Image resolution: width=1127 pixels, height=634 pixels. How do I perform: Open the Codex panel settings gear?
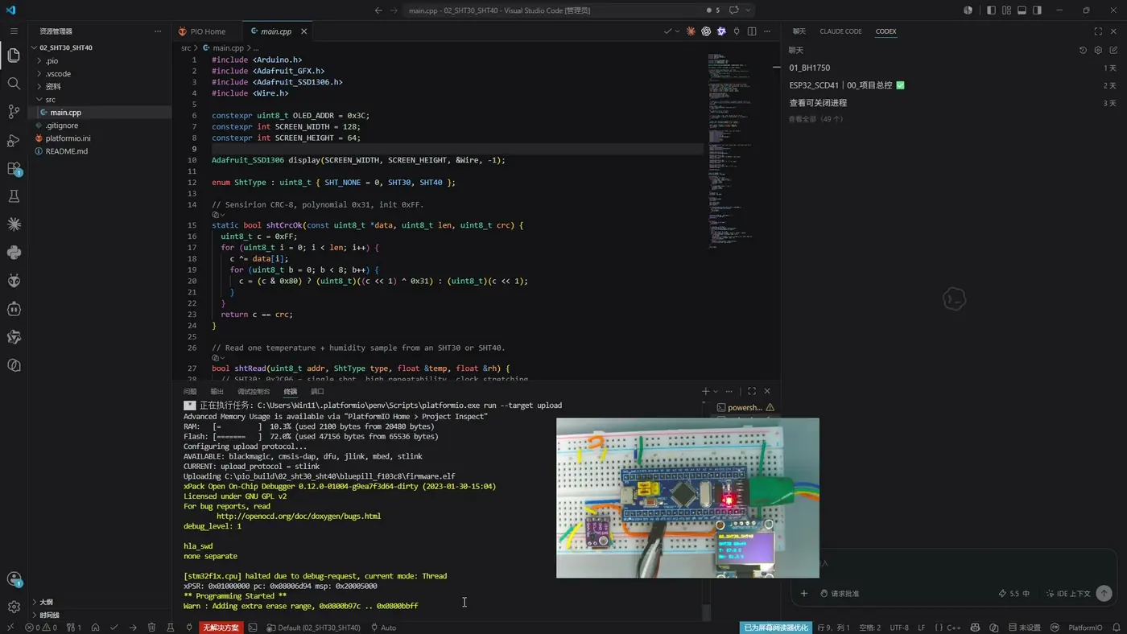1098,50
